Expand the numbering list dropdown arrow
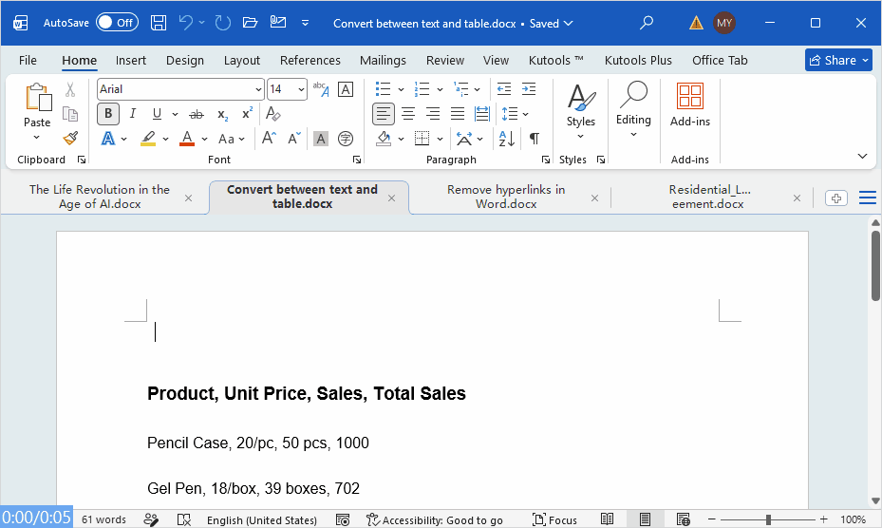Image resolution: width=882 pixels, height=528 pixels. tap(440, 89)
